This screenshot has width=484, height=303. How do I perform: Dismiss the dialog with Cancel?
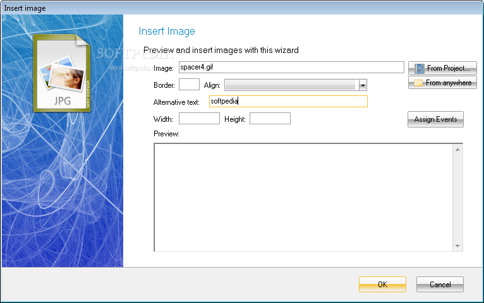pos(440,285)
